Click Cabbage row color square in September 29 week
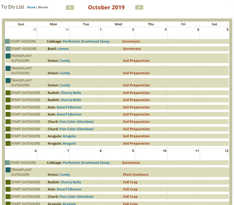The height and width of the screenshot is (205, 234). [x=7, y=41]
